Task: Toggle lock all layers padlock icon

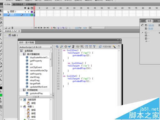Action: (28, 8)
